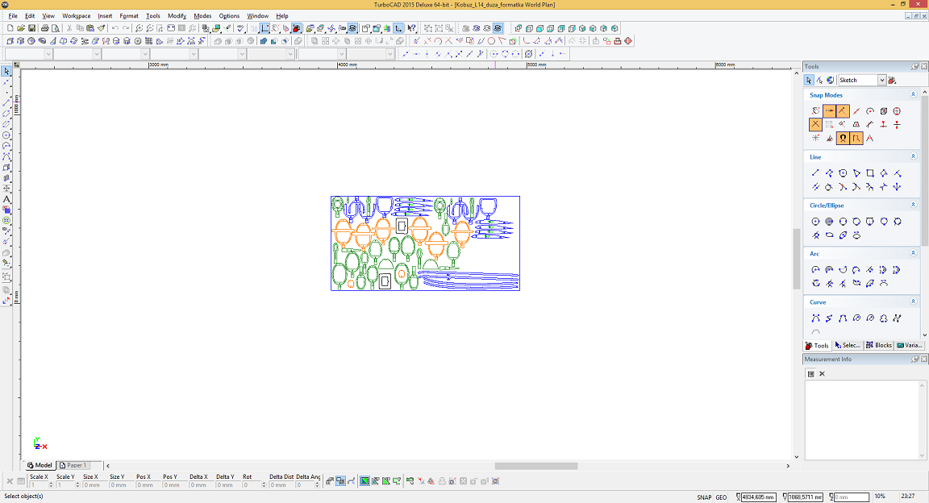This screenshot has width=929, height=503.
Task: Collapse the Line section
Action: 913,156
